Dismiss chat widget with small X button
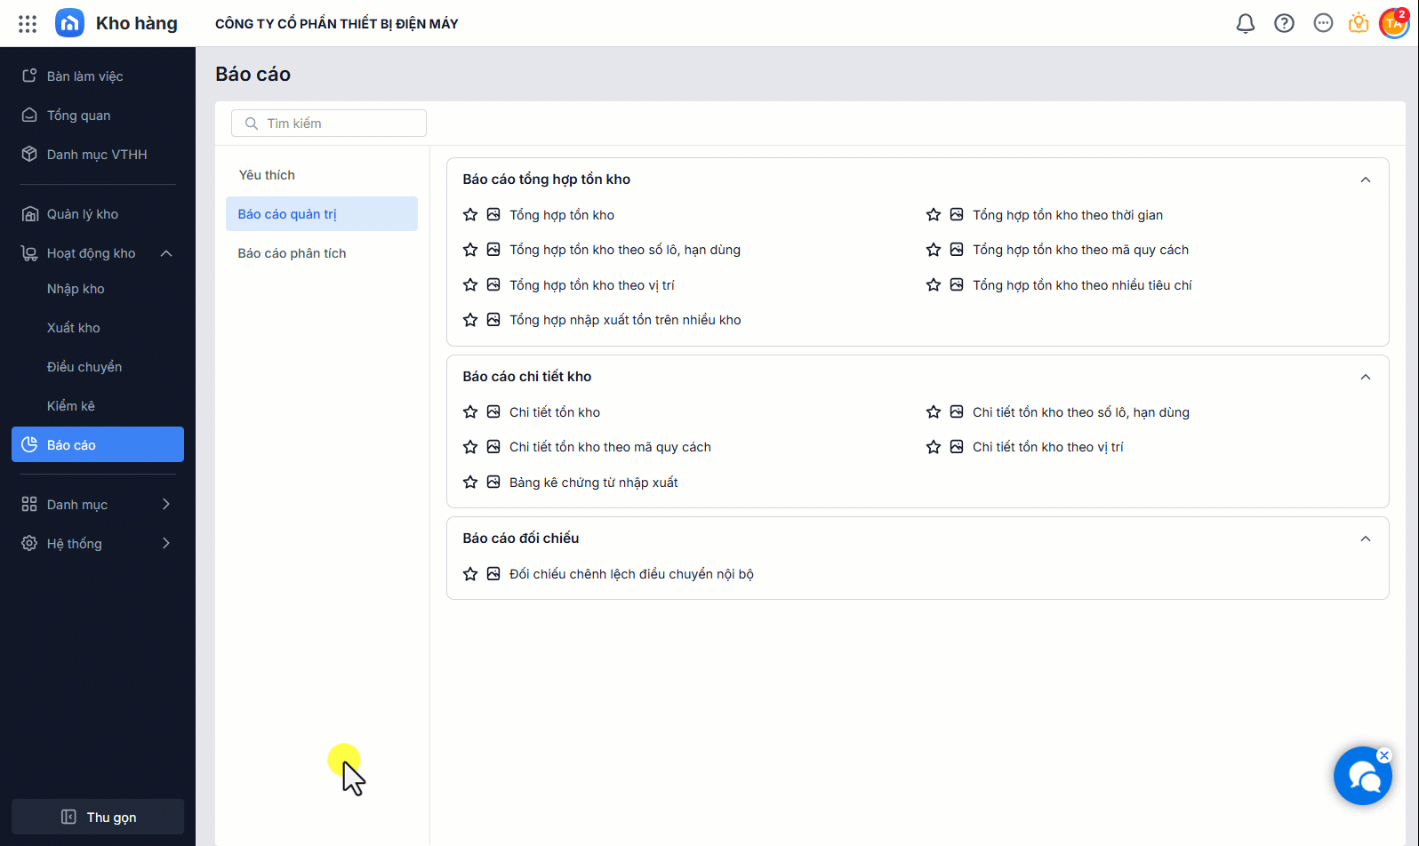Image resolution: width=1419 pixels, height=846 pixels. tap(1384, 755)
